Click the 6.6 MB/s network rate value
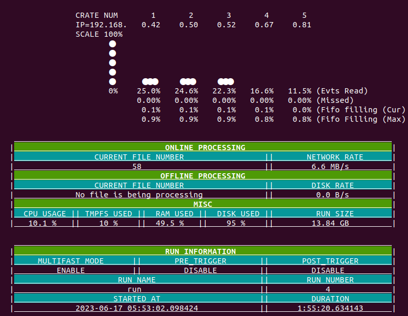The image size is (408, 316). tap(332, 166)
